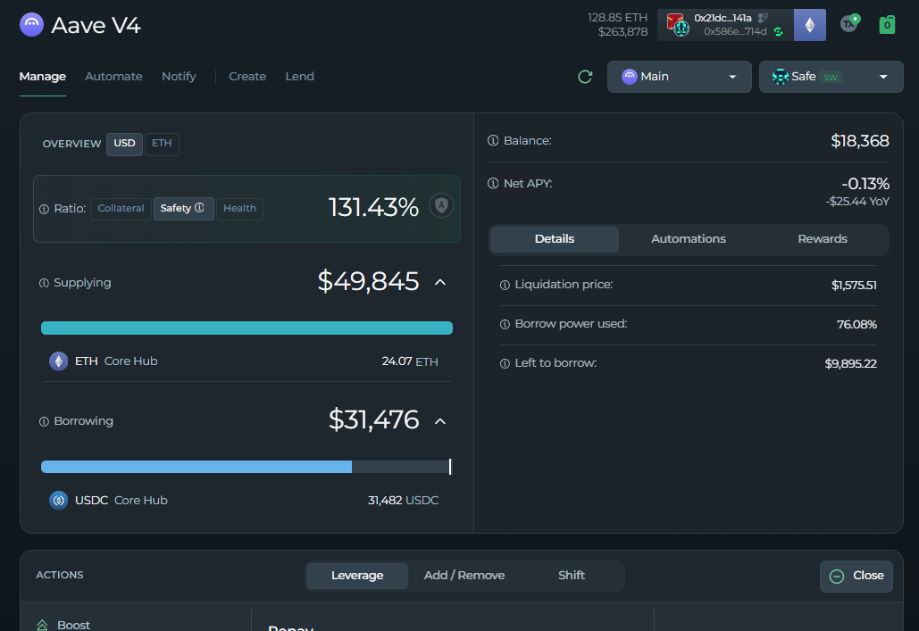919x631 pixels.
Task: Select Collateral ratio type
Action: (x=121, y=209)
